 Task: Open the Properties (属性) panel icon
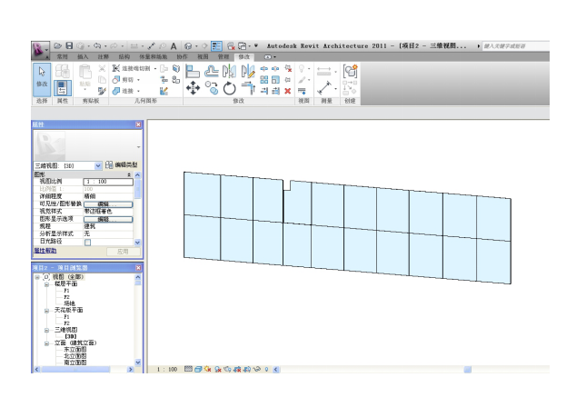click(x=63, y=89)
